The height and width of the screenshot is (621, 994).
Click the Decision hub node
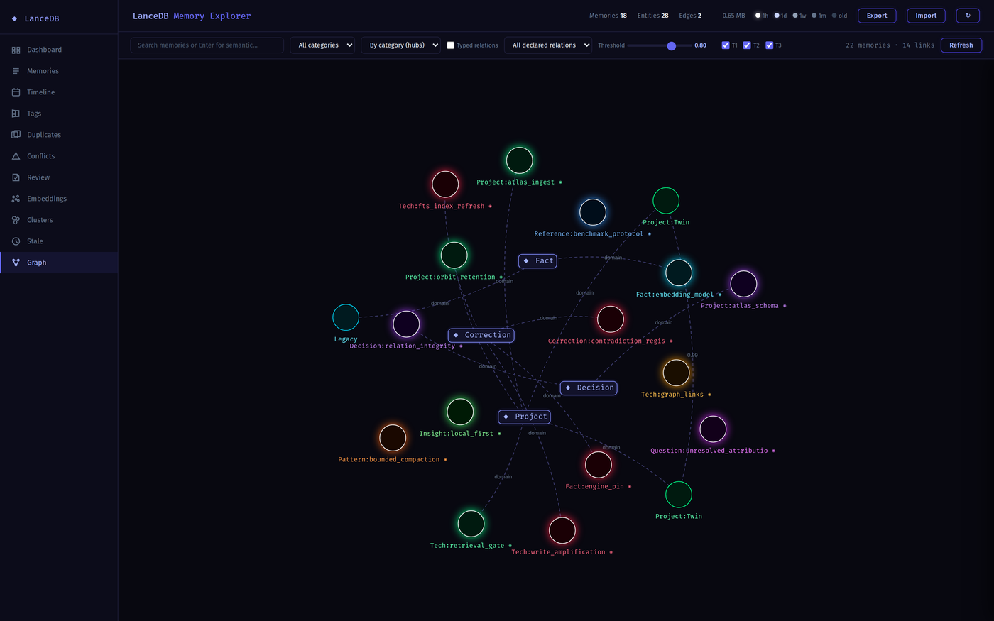point(589,388)
